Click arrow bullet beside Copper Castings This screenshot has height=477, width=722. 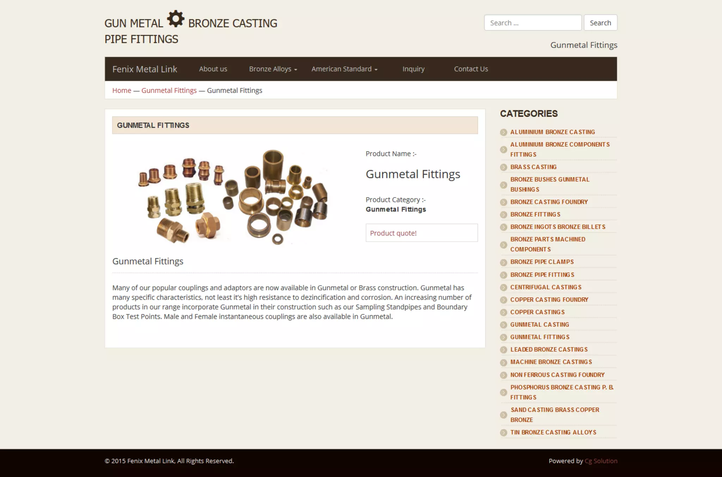click(x=503, y=312)
